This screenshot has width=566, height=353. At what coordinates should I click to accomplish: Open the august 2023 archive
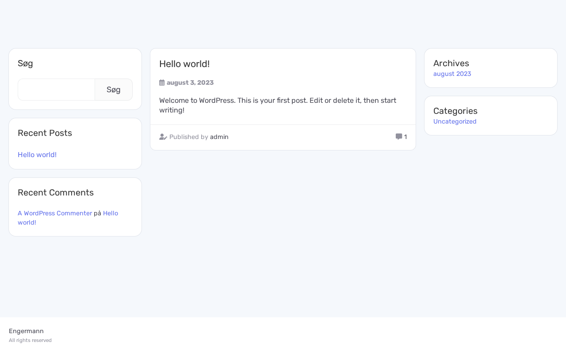(452, 74)
